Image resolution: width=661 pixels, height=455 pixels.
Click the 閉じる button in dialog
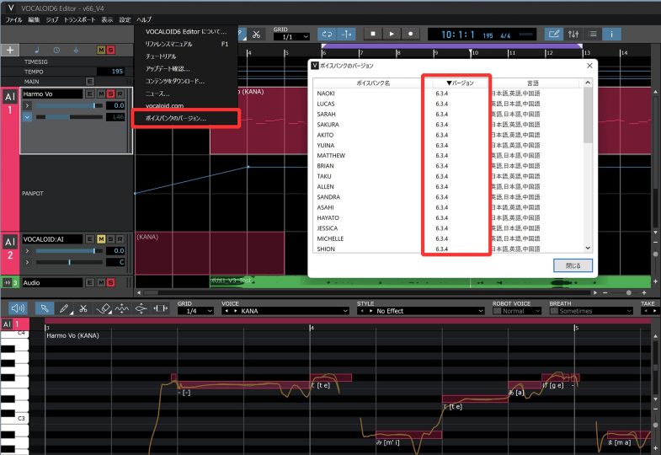pos(573,265)
